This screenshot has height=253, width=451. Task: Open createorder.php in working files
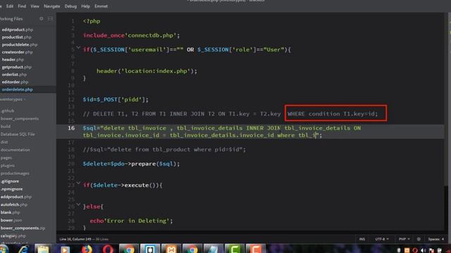[x=17, y=52]
